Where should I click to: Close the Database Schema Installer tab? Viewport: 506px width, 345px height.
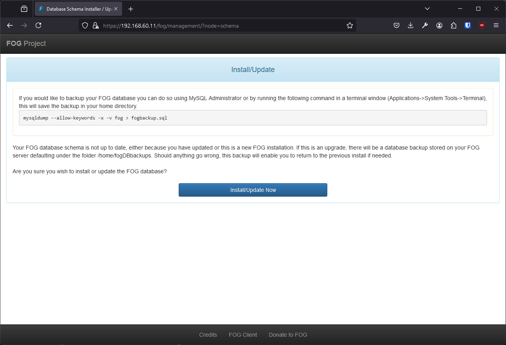pyautogui.click(x=116, y=9)
